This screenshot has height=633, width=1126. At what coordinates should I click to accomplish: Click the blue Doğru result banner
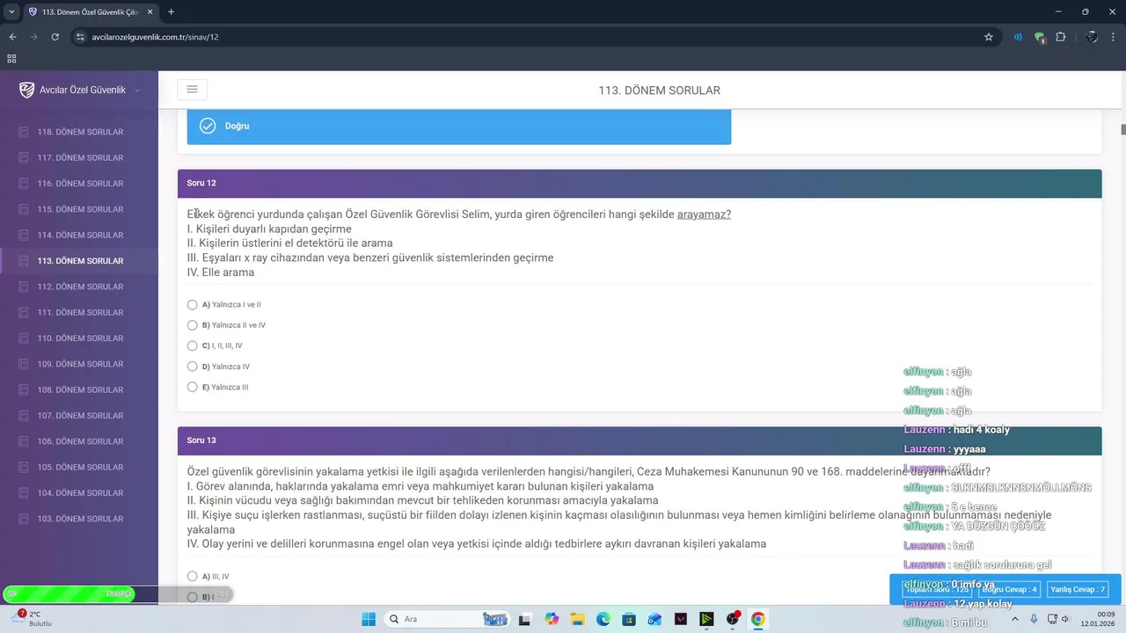(459, 127)
